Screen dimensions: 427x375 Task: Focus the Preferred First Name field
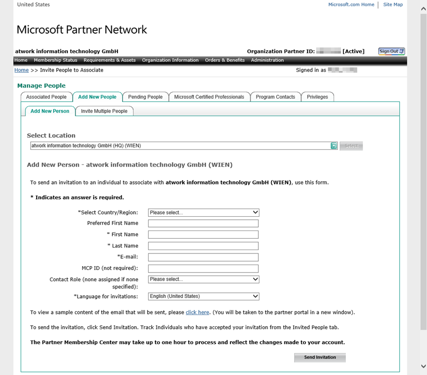(203, 224)
